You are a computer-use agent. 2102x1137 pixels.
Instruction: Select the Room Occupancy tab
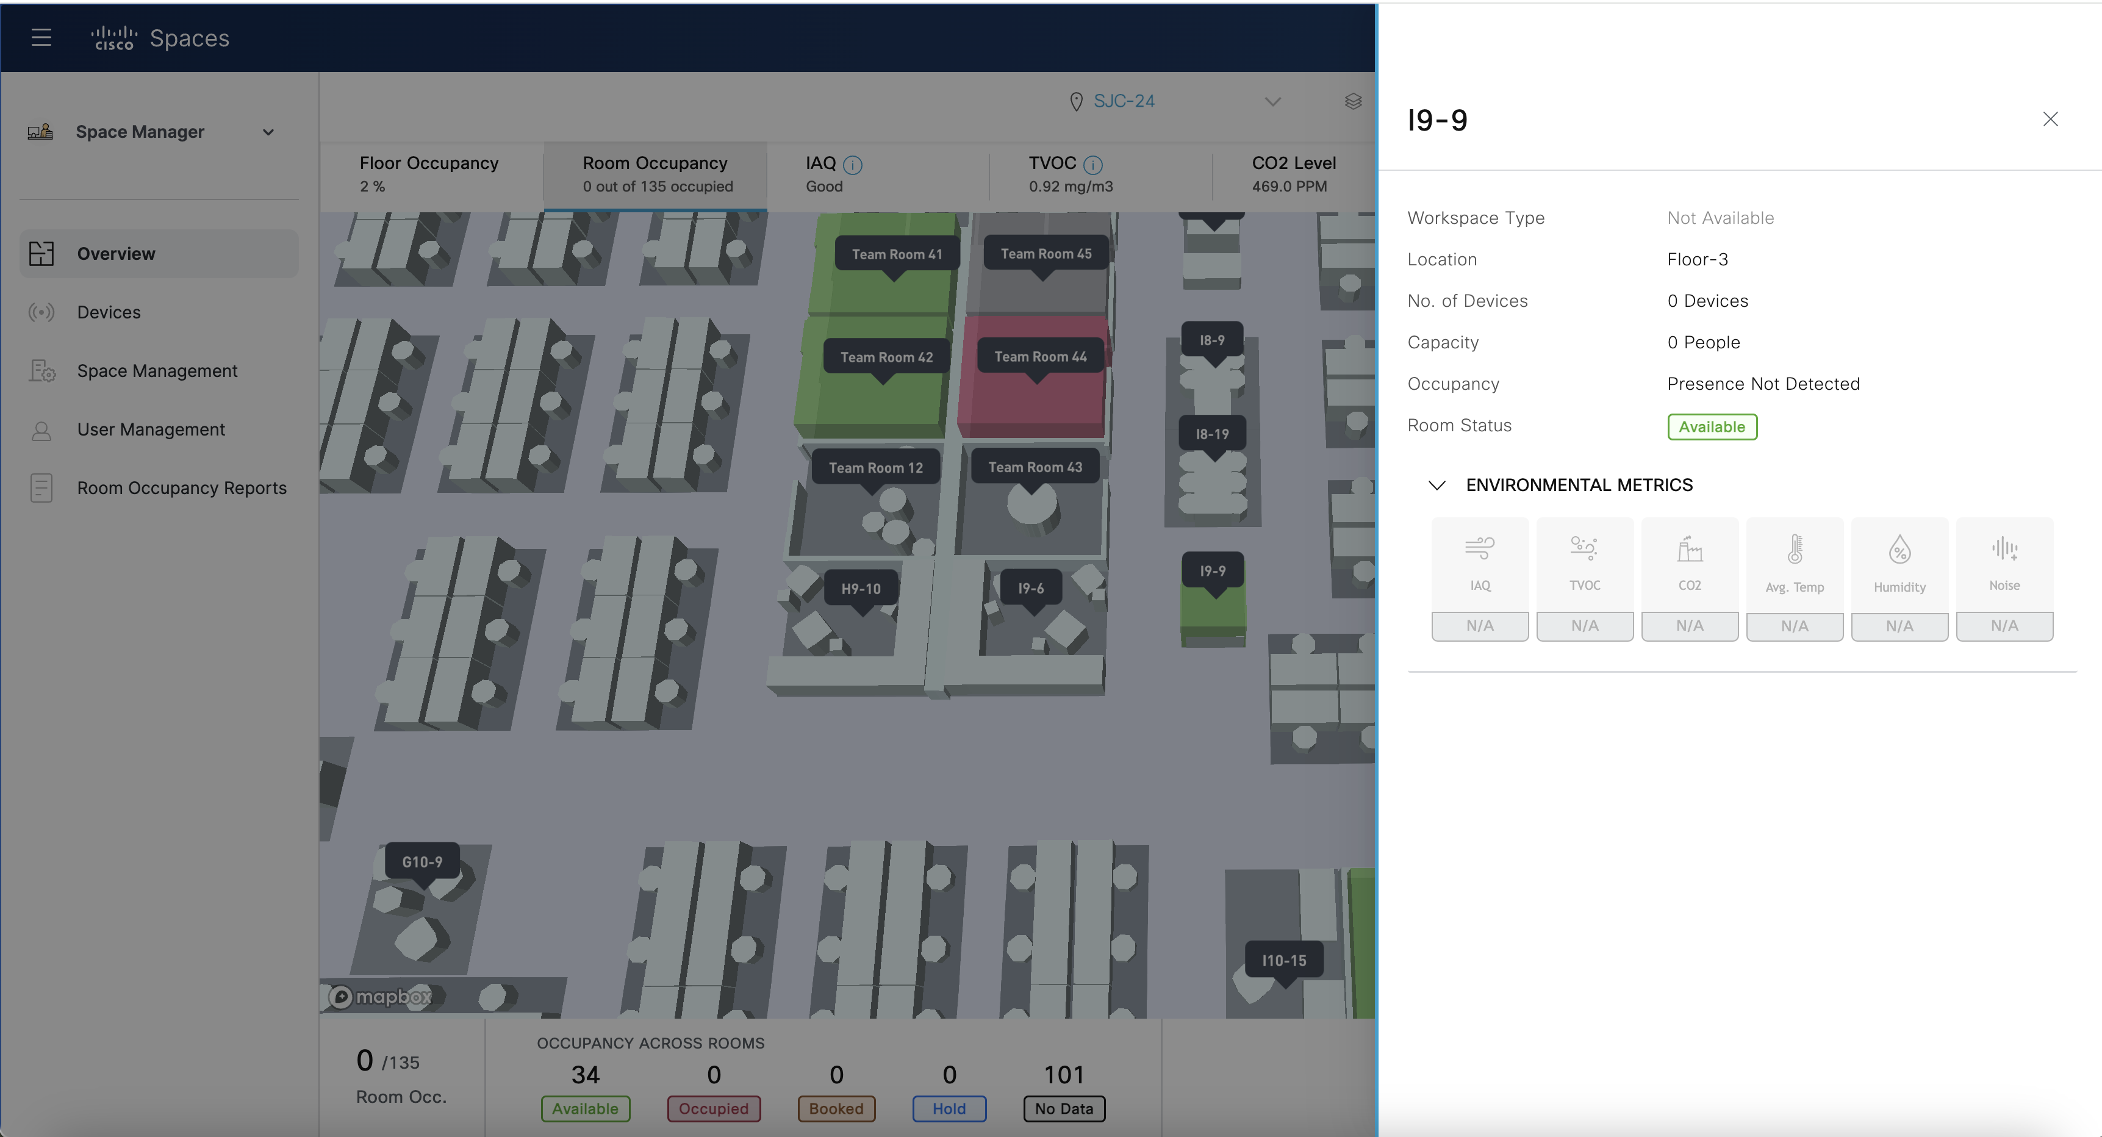[x=656, y=174]
